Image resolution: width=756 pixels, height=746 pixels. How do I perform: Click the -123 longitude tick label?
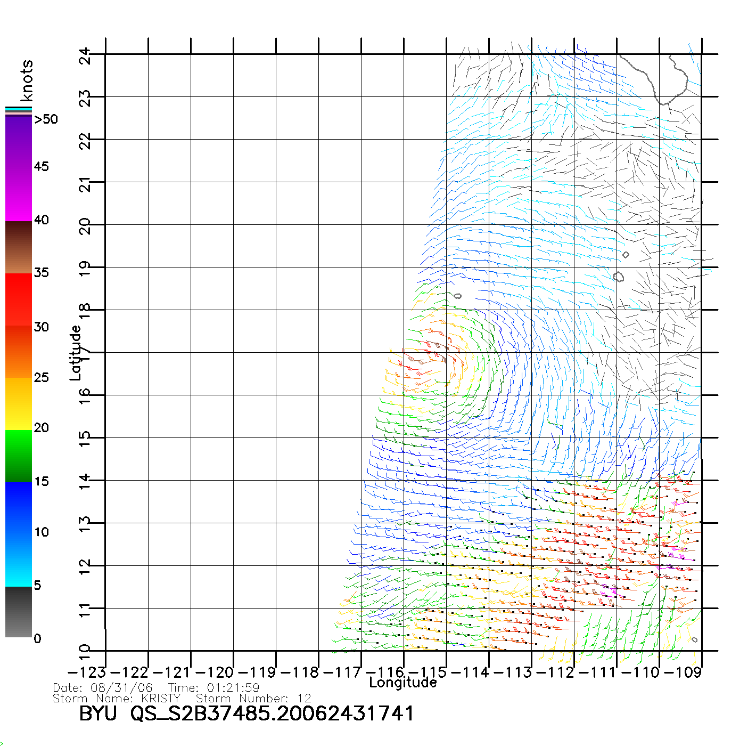(87, 672)
